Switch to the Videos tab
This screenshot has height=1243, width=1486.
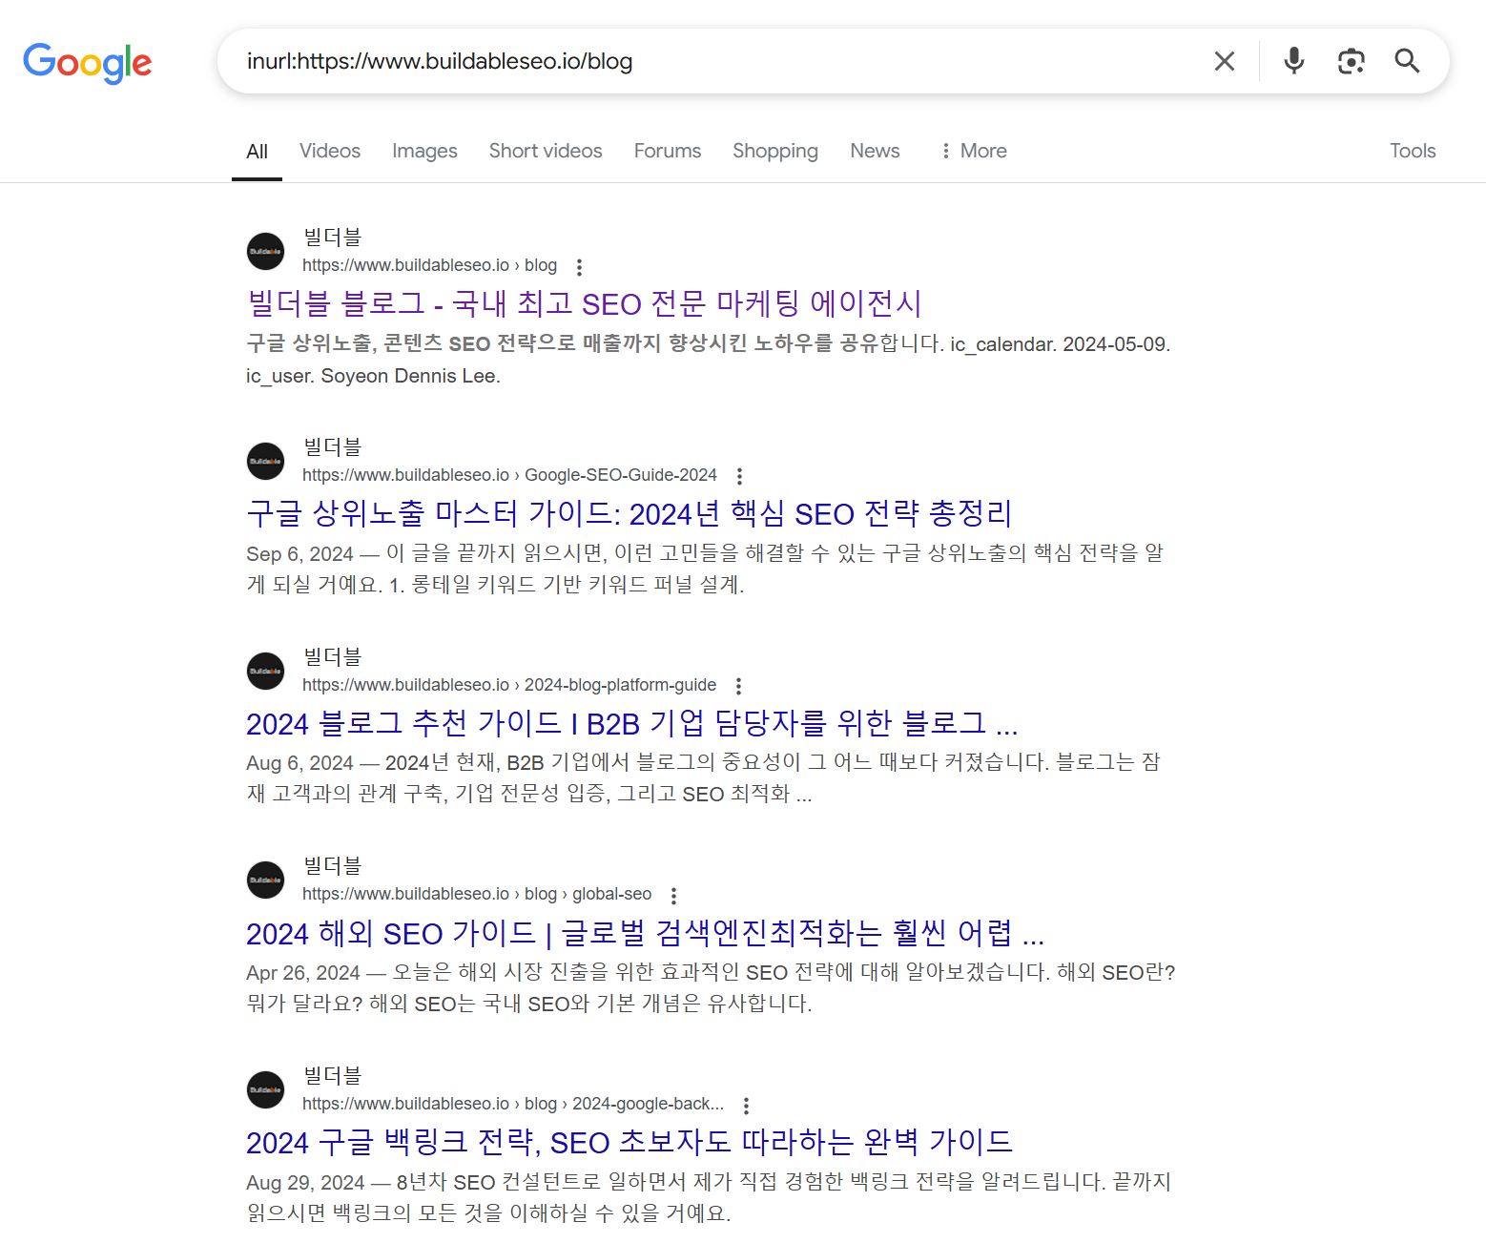[x=330, y=151]
